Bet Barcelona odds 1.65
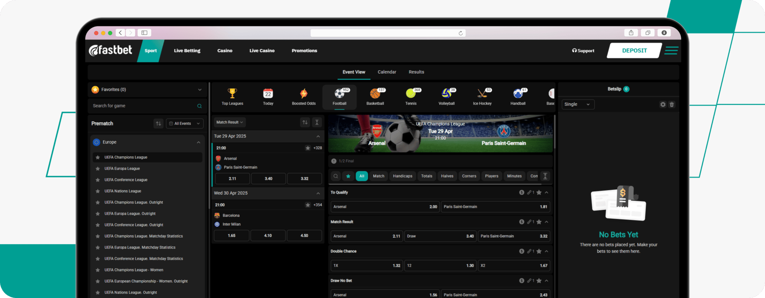765x298 pixels. point(232,236)
